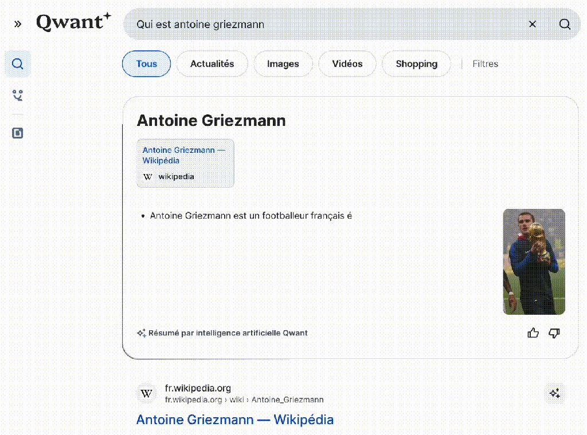Open the Antoine Griezmann photo thumbnail
The height and width of the screenshot is (435, 587).
534,262
